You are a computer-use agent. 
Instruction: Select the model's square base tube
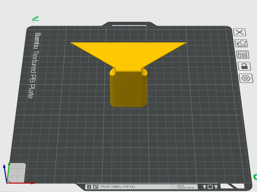point(128,89)
